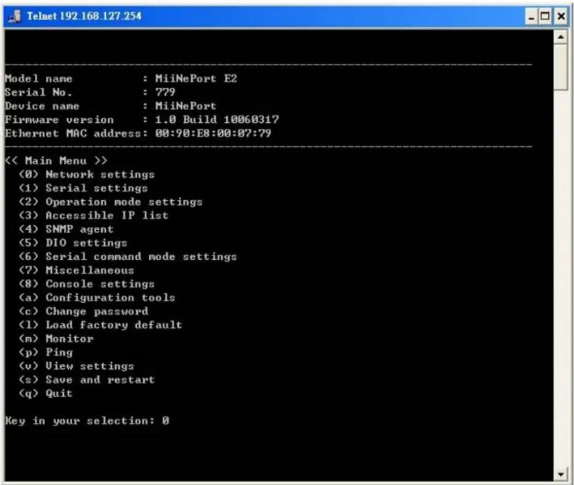Screen dimensions: 574x485
Task: Select the Model name MiiNePort E2 line
Action: click(x=121, y=79)
